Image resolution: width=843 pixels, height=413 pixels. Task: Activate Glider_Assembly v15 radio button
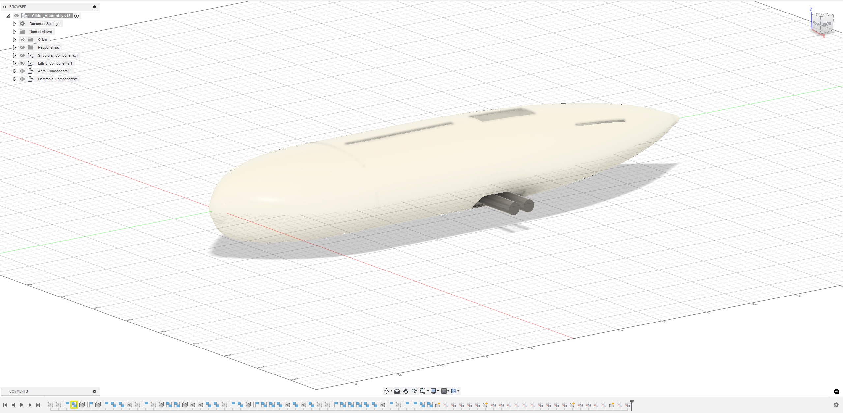pyautogui.click(x=77, y=16)
